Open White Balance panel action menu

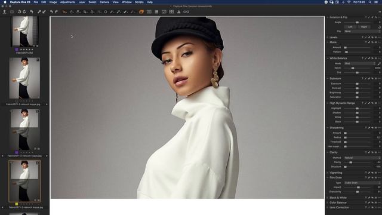(x=380, y=59)
